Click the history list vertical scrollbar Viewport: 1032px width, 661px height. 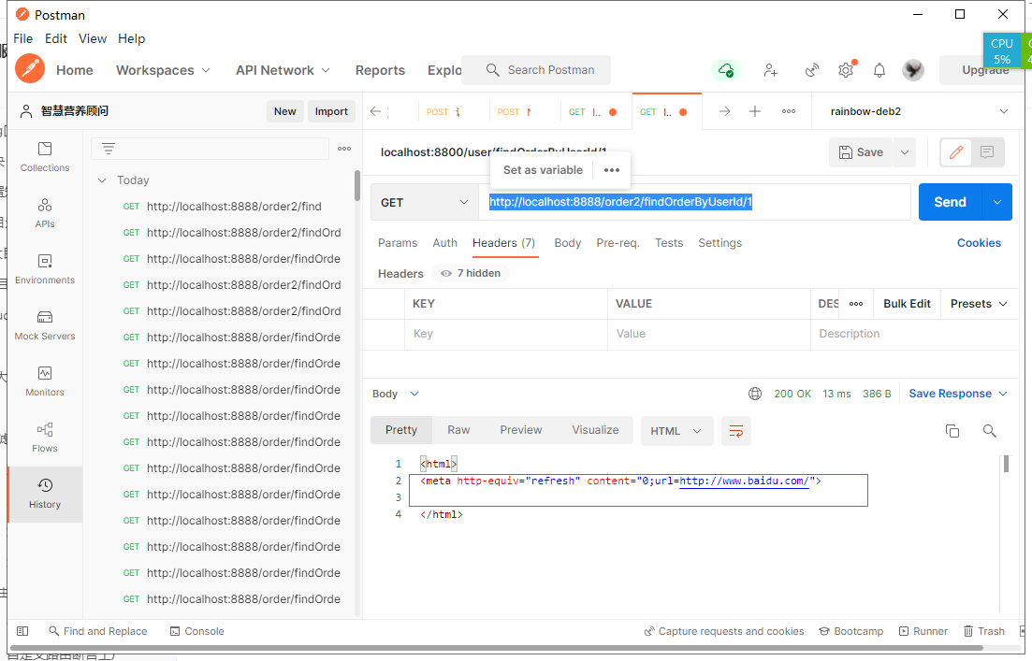(357, 185)
